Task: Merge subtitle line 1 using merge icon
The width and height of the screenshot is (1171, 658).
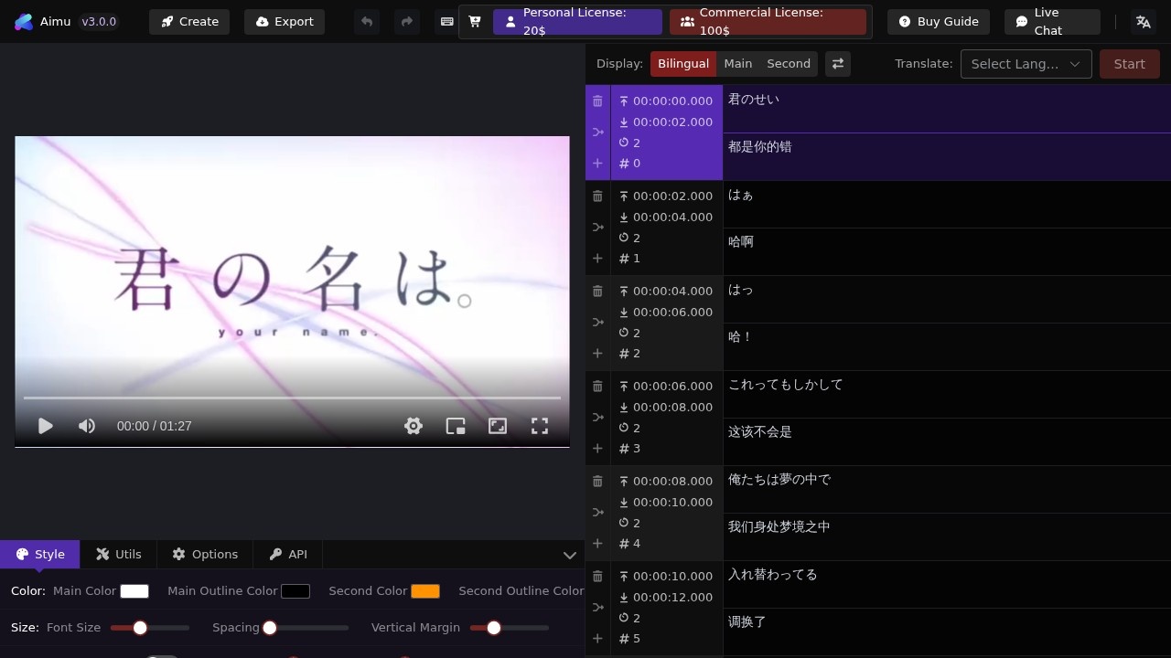Action: (597, 226)
